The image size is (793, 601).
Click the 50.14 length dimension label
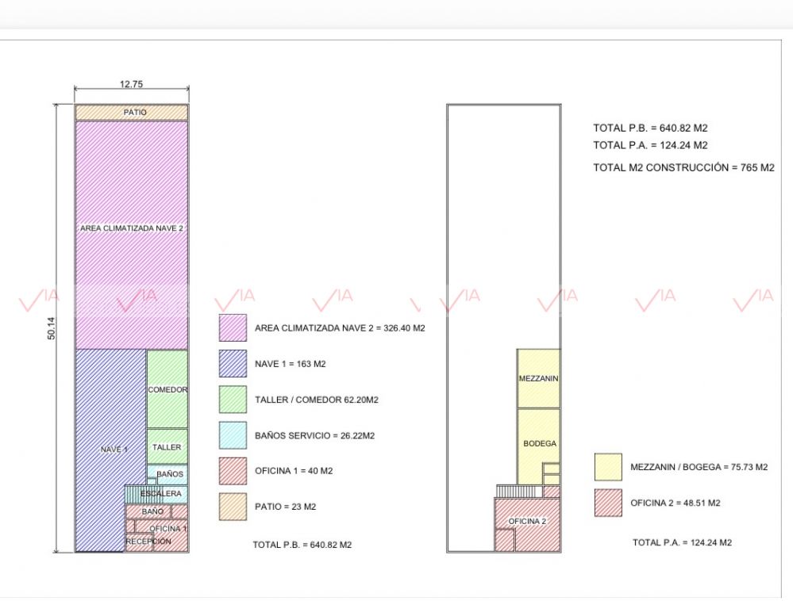(52, 328)
